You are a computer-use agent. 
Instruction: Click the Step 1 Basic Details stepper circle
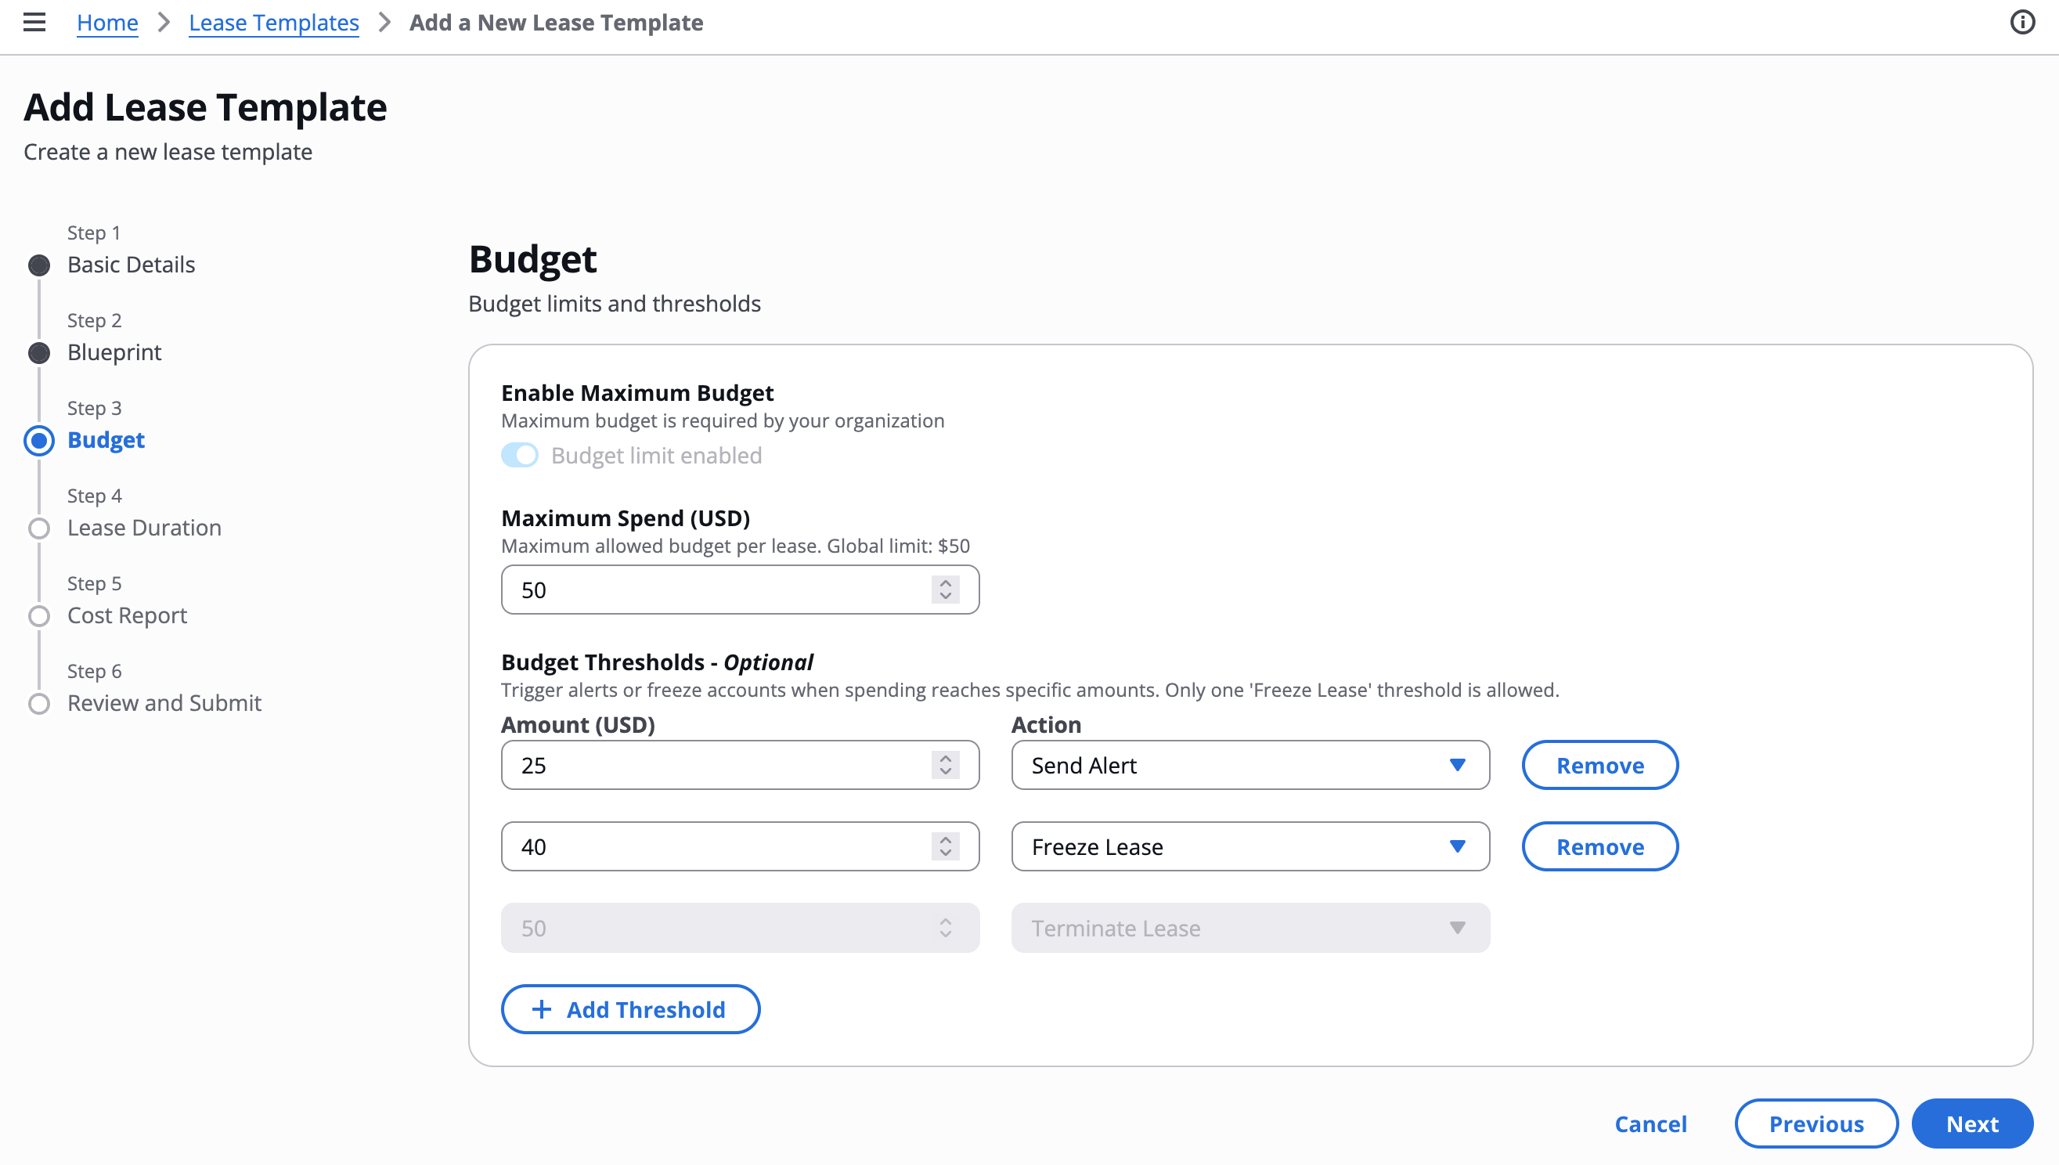(x=38, y=265)
